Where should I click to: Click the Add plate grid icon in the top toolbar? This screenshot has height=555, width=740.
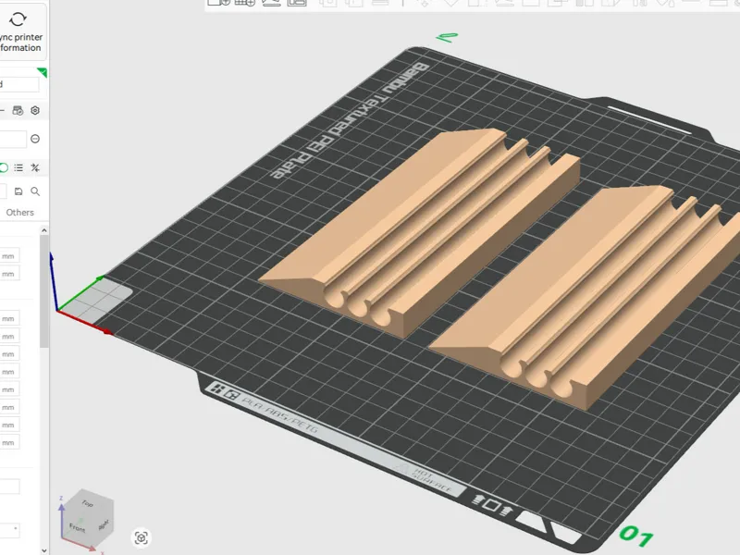pyautogui.click(x=244, y=3)
